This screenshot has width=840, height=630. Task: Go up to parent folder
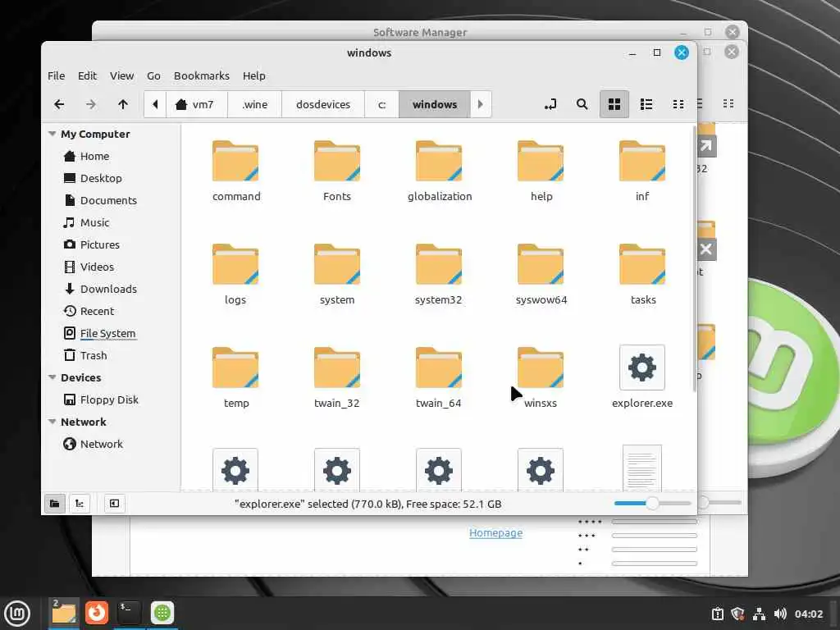123,104
